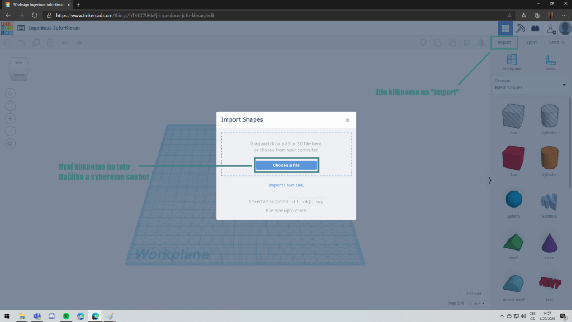Click the Zoom out minus icon
This screenshot has height=322, width=572.
pos(11,131)
